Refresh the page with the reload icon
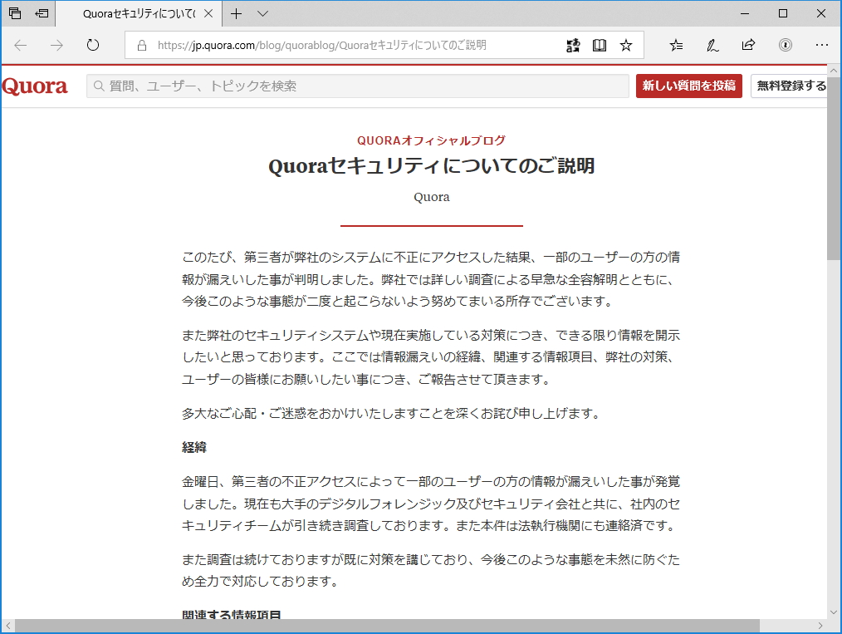 [x=92, y=46]
